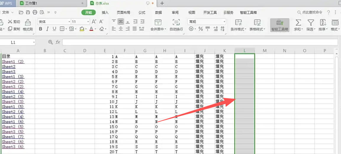Click the AutoSum (求和) sigma icon
This screenshot has height=154, width=341.
pos(298,23)
